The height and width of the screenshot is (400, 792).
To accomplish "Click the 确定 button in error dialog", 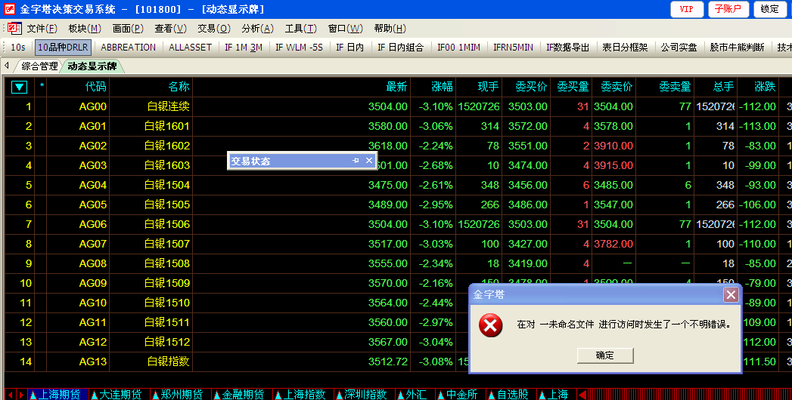I will click(x=604, y=355).
